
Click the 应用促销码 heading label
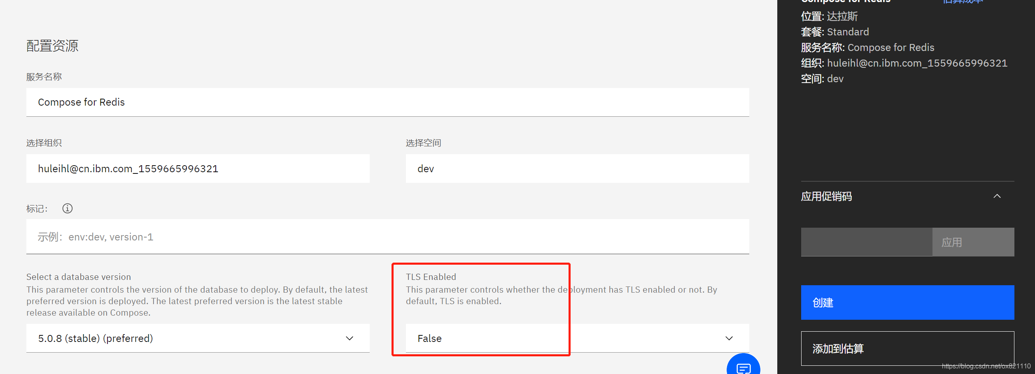coord(826,196)
